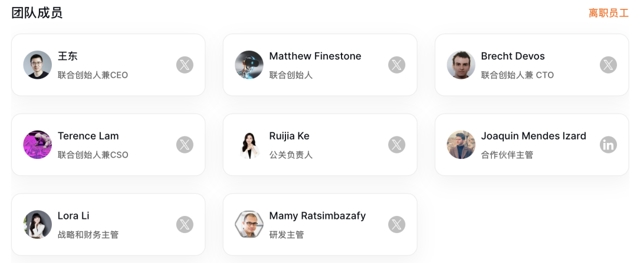Click Joaquin Mendes Izard's avatar
Image resolution: width=637 pixels, height=263 pixels.
[461, 145]
